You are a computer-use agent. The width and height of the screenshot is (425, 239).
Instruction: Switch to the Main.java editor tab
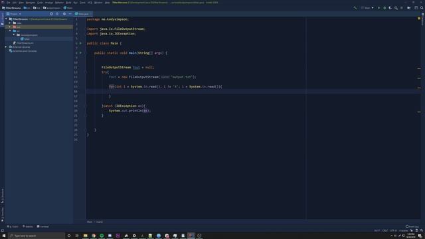pyautogui.click(x=82, y=14)
